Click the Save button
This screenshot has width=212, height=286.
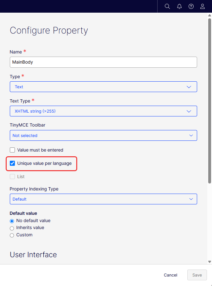pos(197,275)
